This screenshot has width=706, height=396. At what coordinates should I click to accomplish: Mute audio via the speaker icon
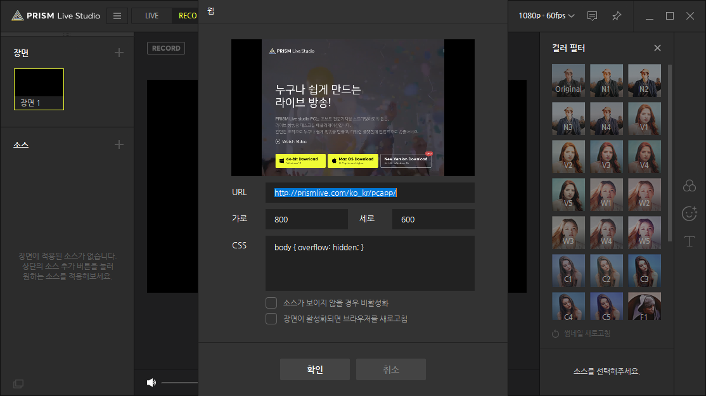point(151,383)
